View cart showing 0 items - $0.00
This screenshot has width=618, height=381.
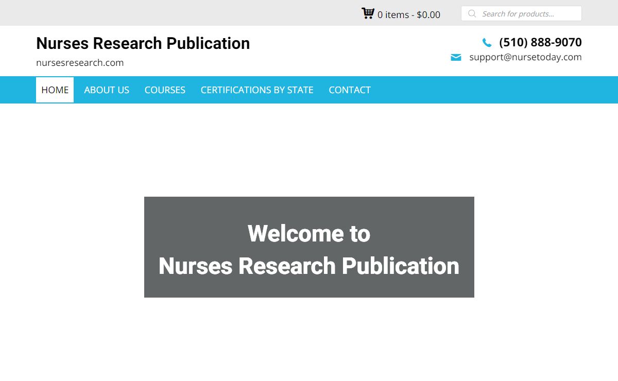pos(409,15)
